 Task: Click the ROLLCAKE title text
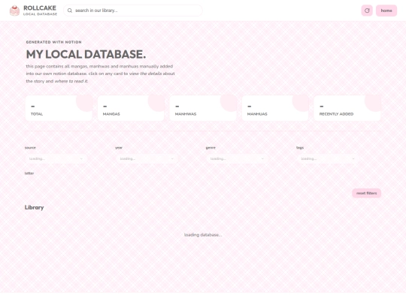click(x=40, y=8)
